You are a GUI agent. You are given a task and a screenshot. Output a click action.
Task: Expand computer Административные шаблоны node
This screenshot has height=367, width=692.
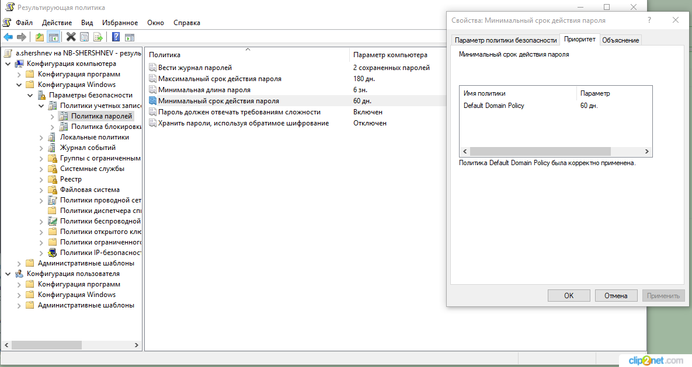coord(19,263)
